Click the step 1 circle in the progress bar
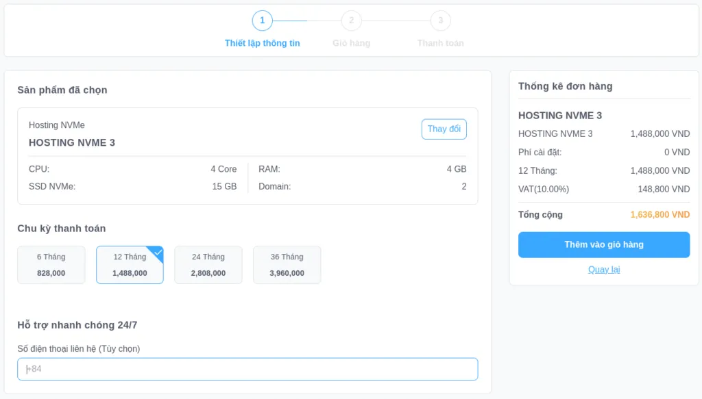 [262, 21]
